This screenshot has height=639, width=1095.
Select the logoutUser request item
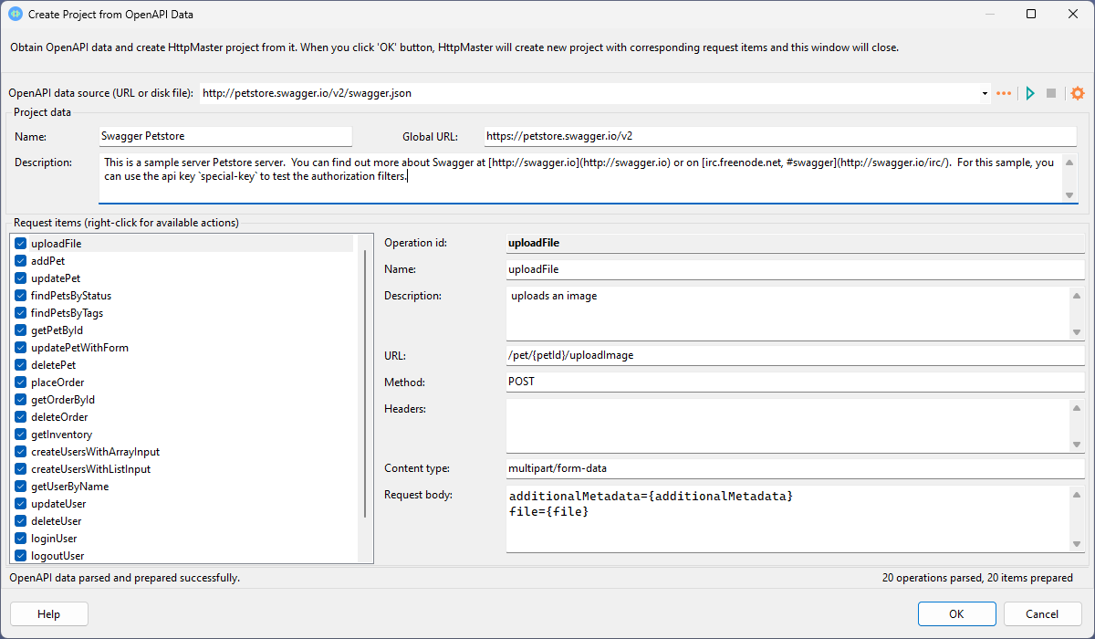pos(57,556)
